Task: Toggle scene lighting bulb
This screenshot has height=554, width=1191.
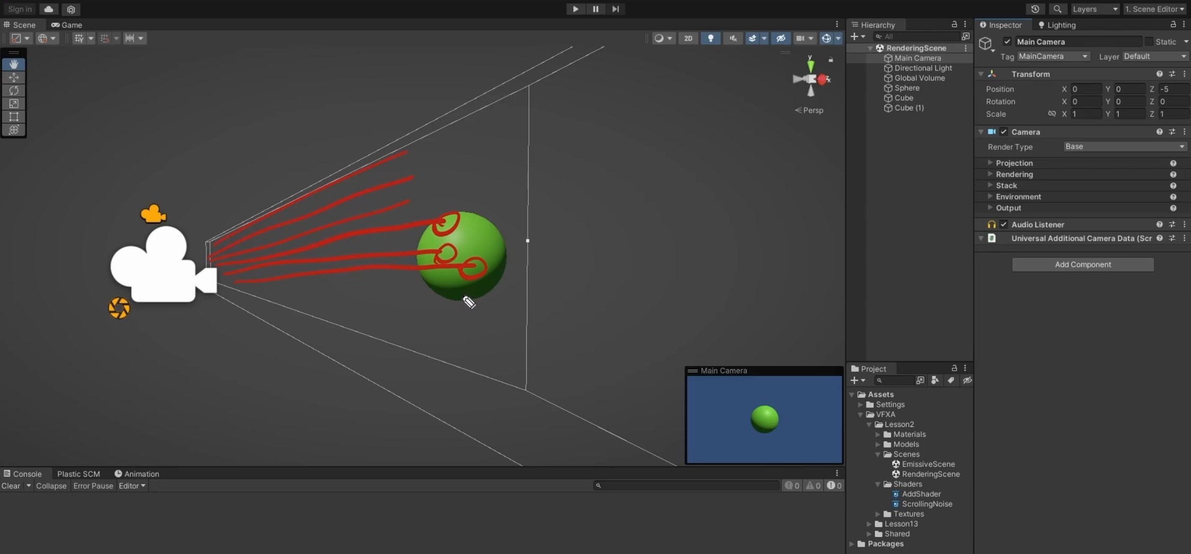Action: pyautogui.click(x=710, y=38)
